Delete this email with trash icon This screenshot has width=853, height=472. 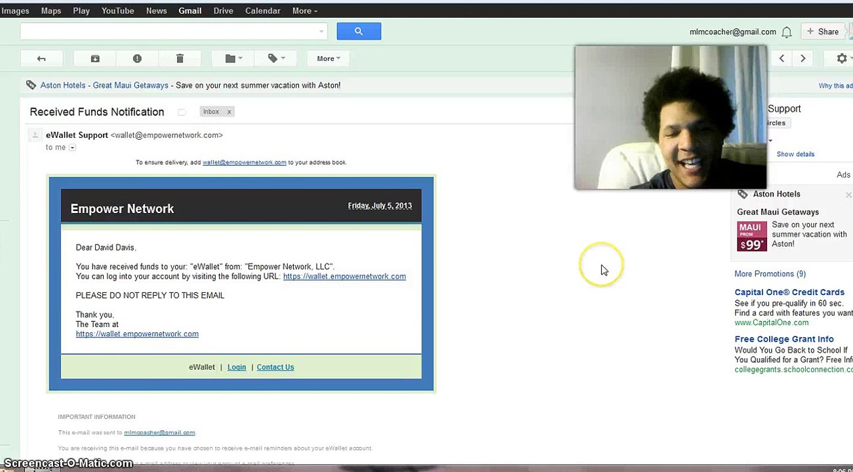pyautogui.click(x=180, y=58)
